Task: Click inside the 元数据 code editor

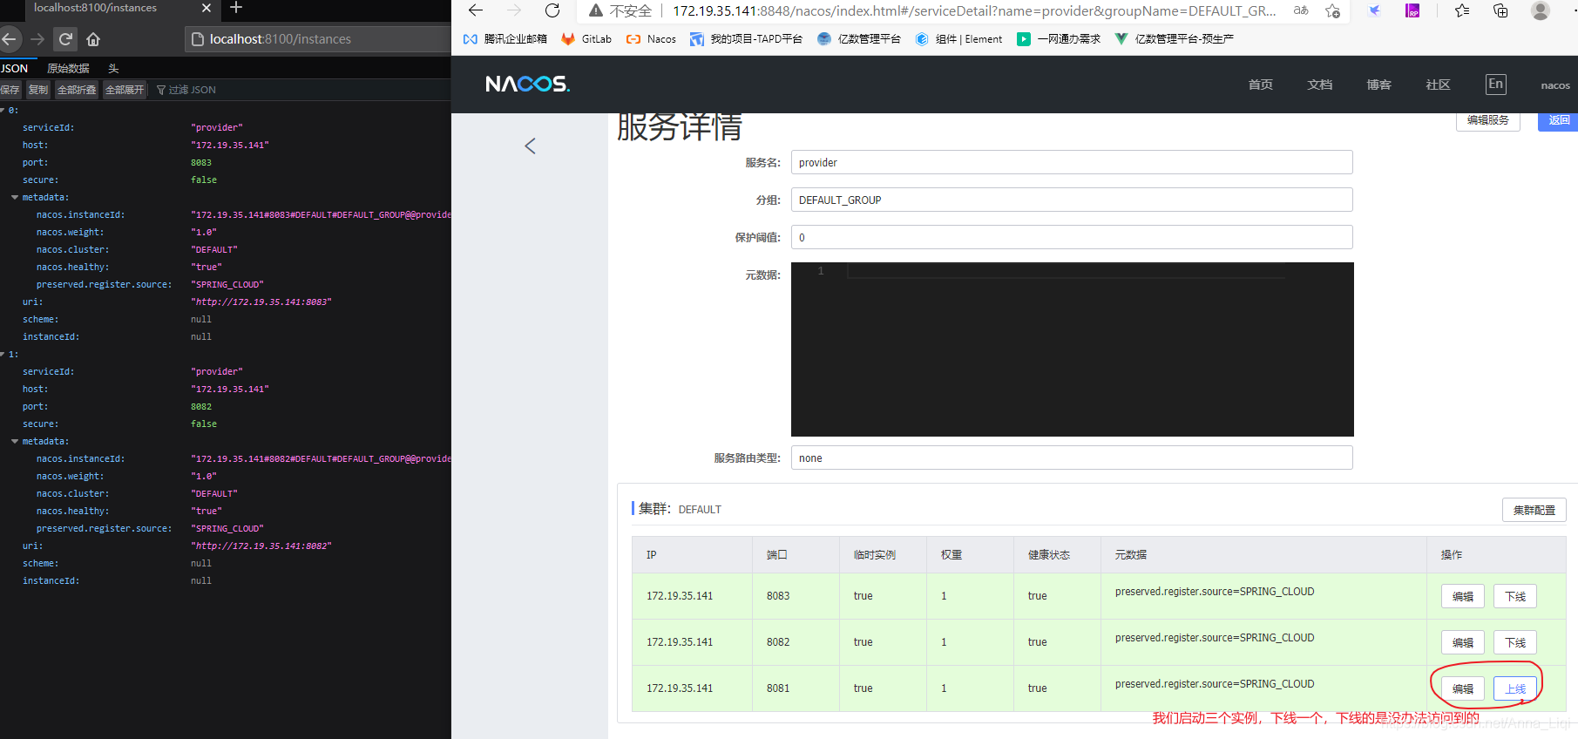Action: (x=1072, y=349)
